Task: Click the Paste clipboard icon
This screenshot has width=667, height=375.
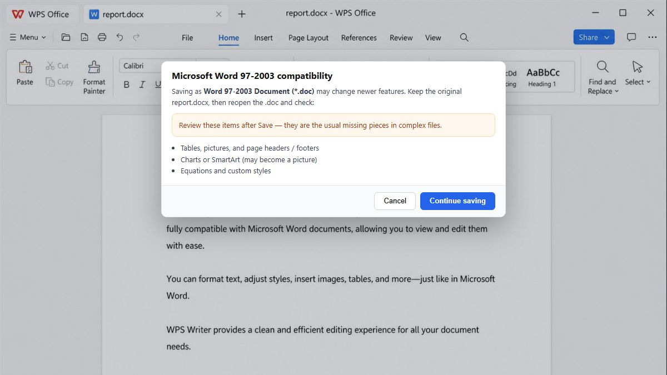Action: [x=25, y=67]
